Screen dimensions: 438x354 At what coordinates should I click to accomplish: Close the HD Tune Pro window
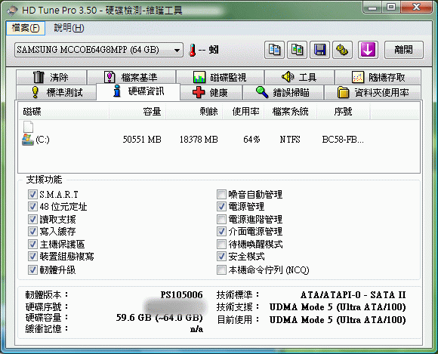[x=417, y=8]
